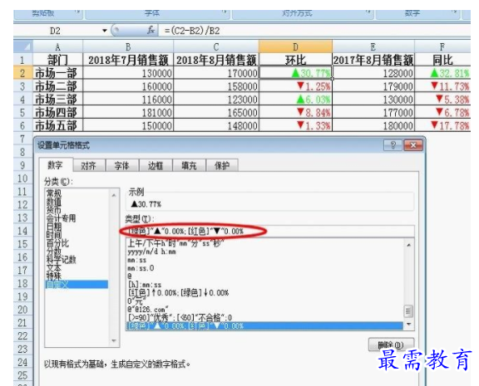Click type list scrollbar up arrow
Screen dimensions: 479x386
[x=408, y=245]
